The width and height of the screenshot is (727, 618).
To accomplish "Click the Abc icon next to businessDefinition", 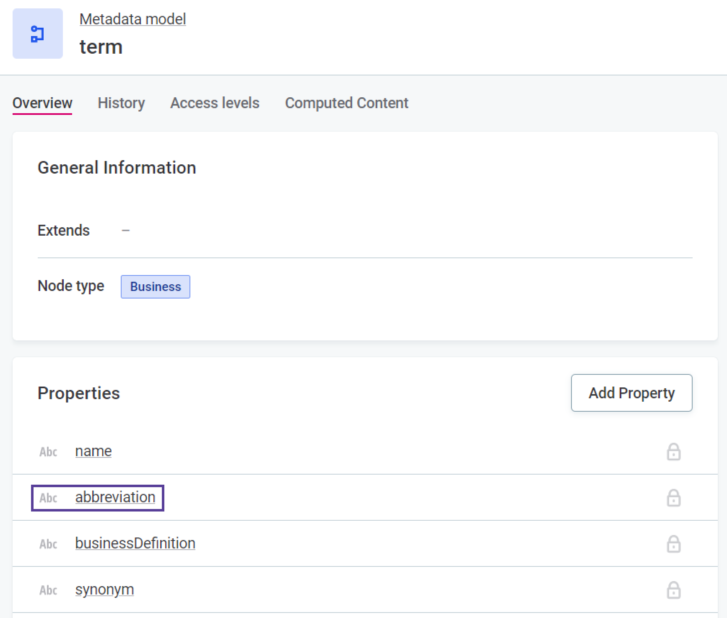I will click(48, 544).
